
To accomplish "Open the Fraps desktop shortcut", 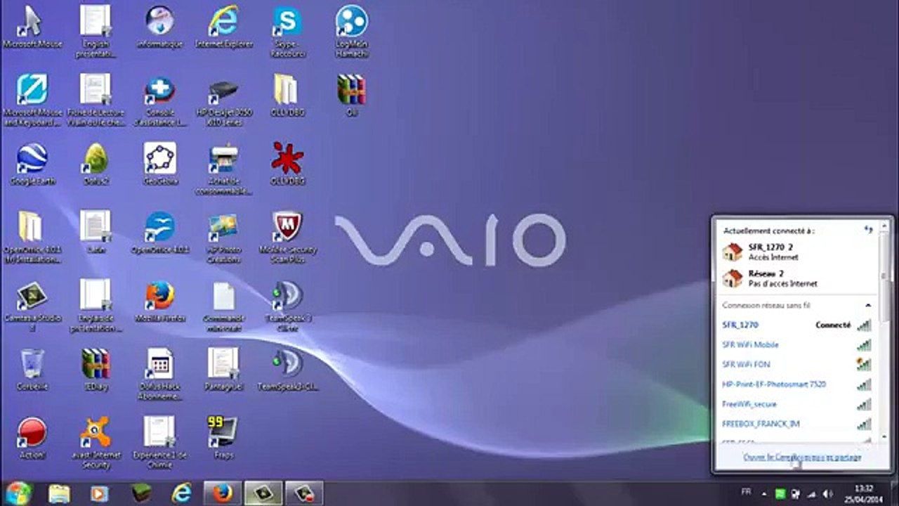I will [x=223, y=438].
